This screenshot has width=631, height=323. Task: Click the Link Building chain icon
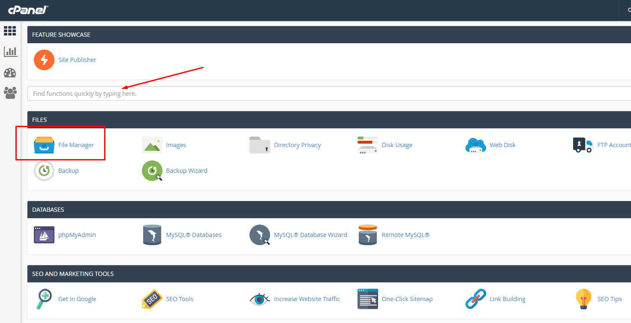pos(476,299)
